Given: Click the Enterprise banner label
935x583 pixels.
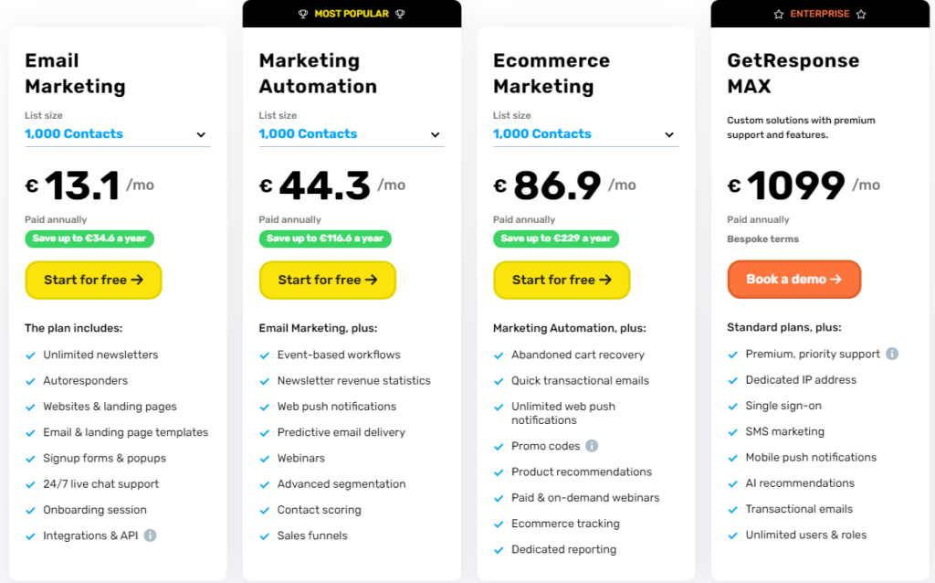Looking at the screenshot, I should tap(820, 14).
